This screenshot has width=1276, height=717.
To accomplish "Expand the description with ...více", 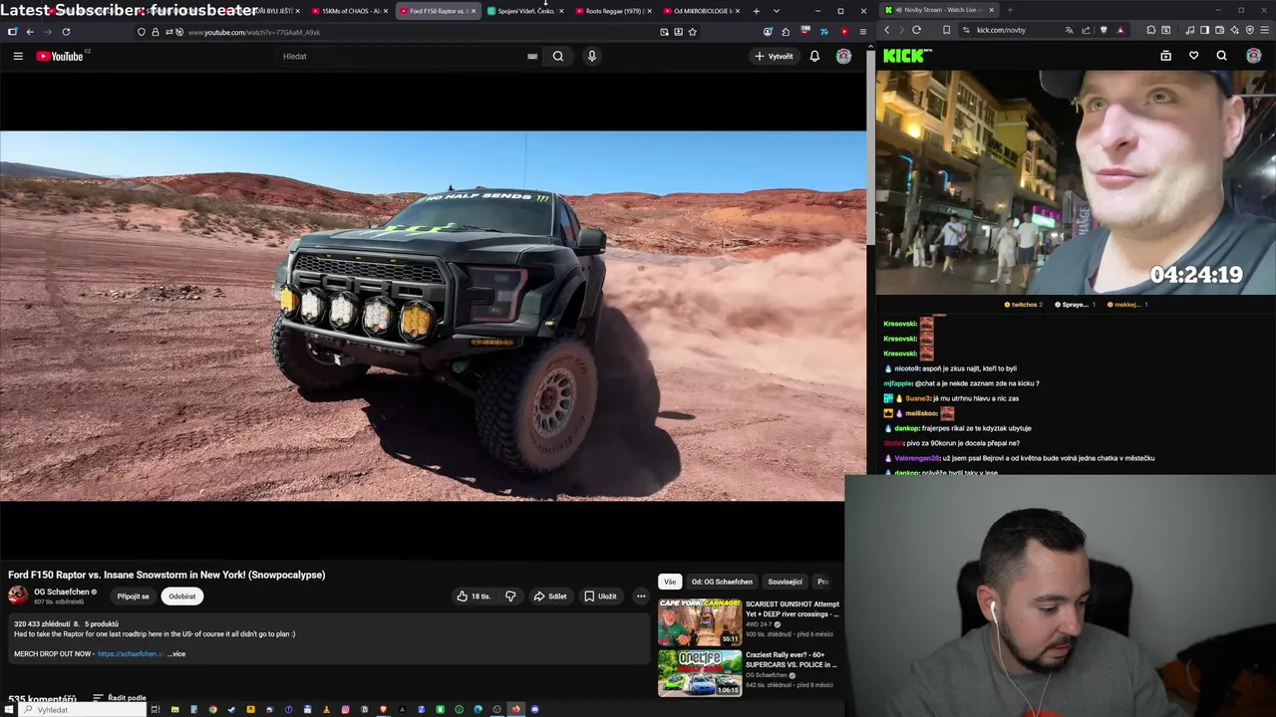I will point(175,653).
